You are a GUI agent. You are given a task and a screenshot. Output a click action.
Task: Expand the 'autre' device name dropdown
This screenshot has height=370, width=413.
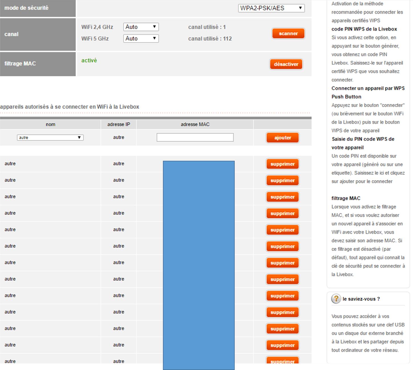[x=50, y=138]
